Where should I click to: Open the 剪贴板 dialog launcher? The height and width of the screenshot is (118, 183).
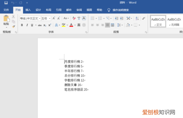(16, 32)
